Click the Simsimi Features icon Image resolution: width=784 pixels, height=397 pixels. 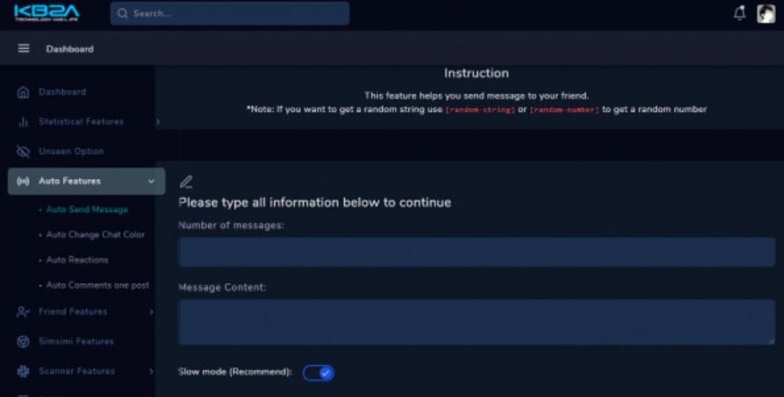(23, 342)
